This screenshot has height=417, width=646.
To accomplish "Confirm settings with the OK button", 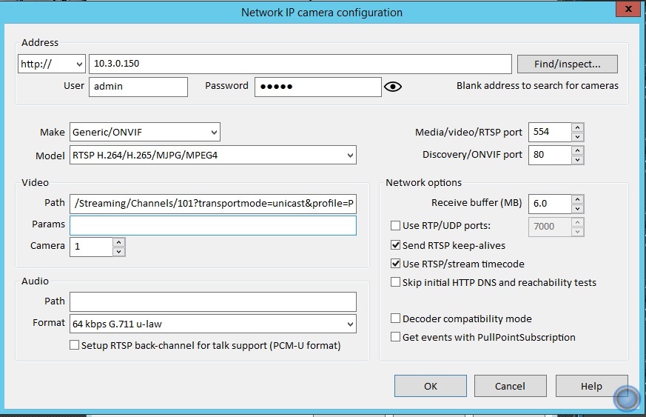I will (430, 386).
